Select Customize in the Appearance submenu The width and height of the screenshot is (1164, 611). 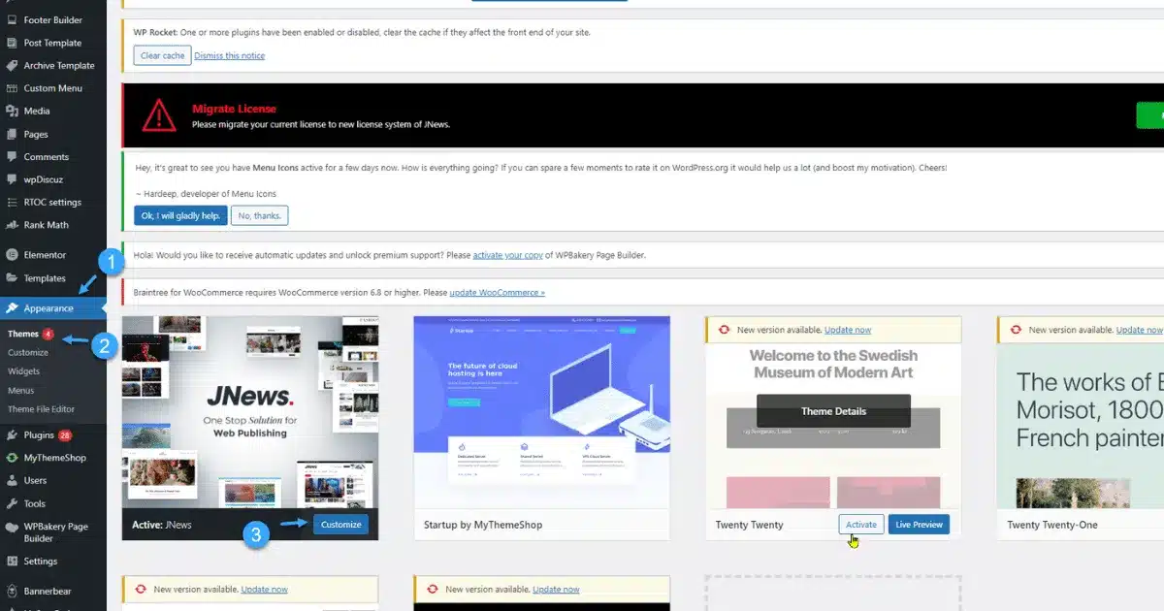point(28,352)
